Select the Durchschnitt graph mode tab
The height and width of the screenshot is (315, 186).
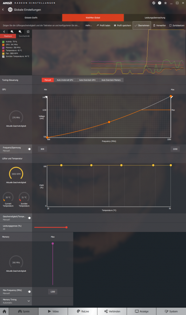pyautogui.click(x=24, y=36)
